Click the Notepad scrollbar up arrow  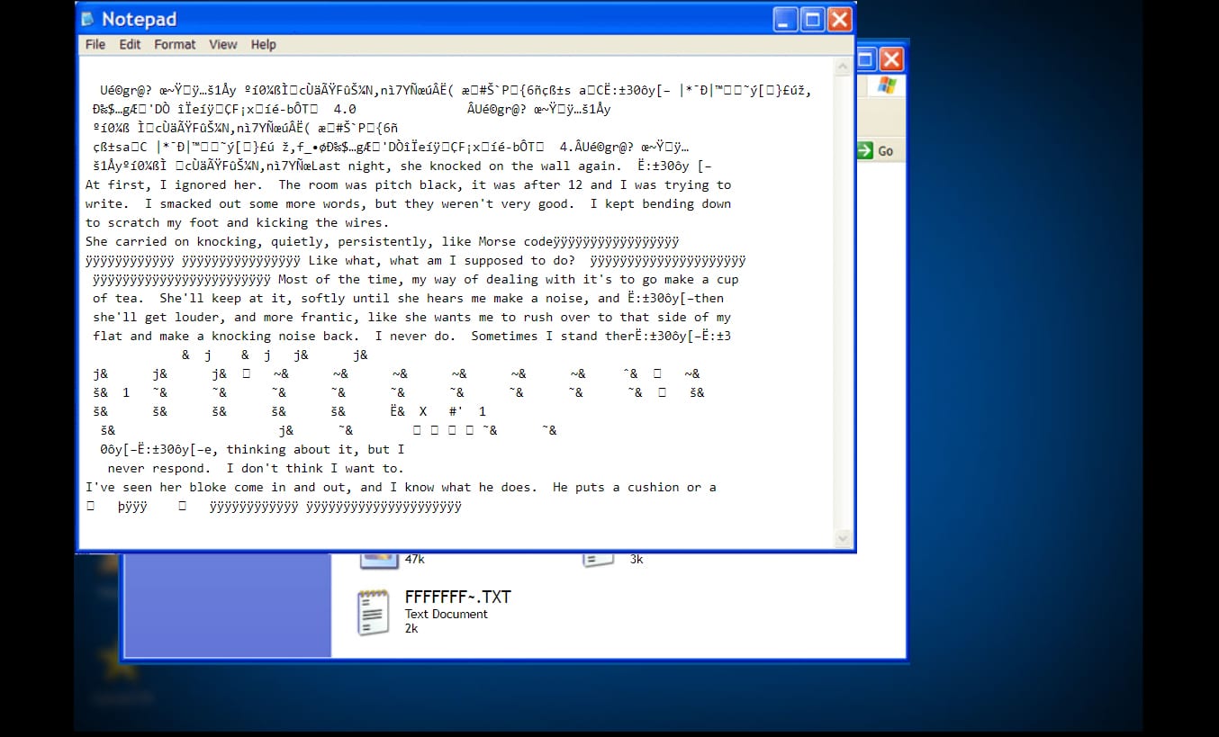click(844, 67)
